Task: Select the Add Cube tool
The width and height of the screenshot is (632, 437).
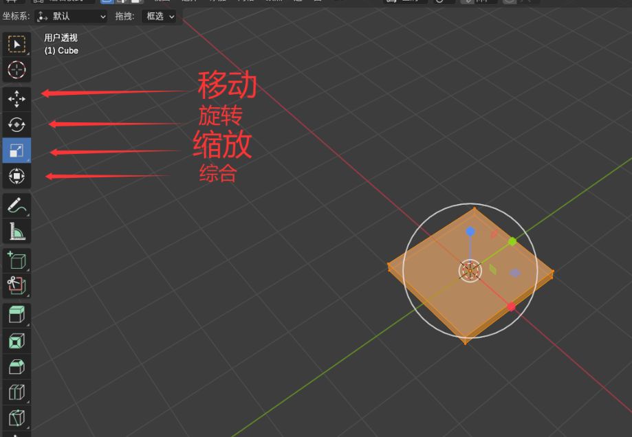Action: click(x=17, y=260)
